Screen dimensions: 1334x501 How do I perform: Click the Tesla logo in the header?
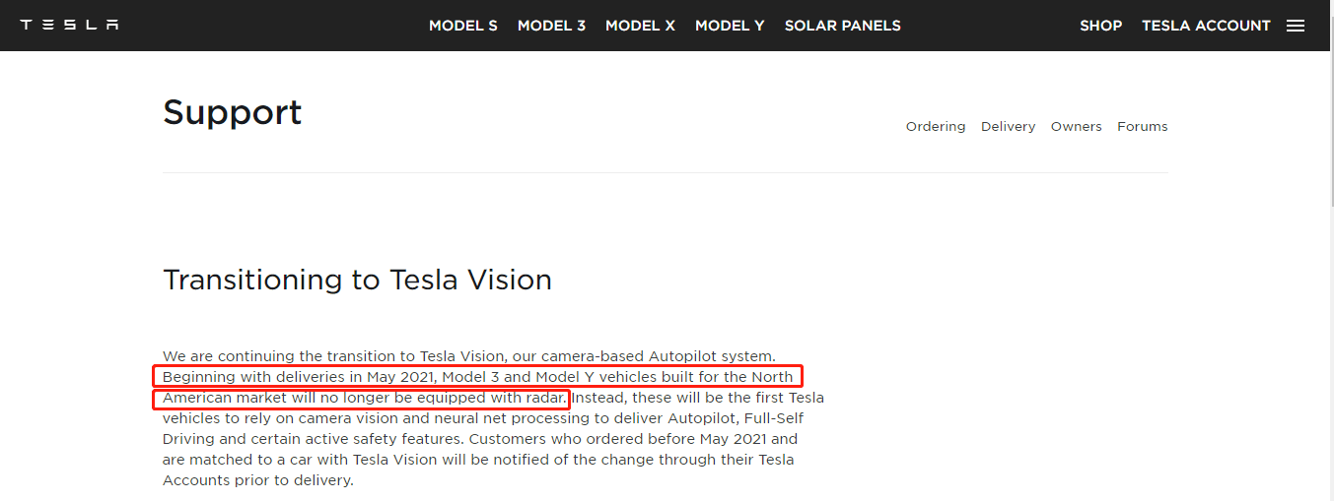(x=69, y=26)
